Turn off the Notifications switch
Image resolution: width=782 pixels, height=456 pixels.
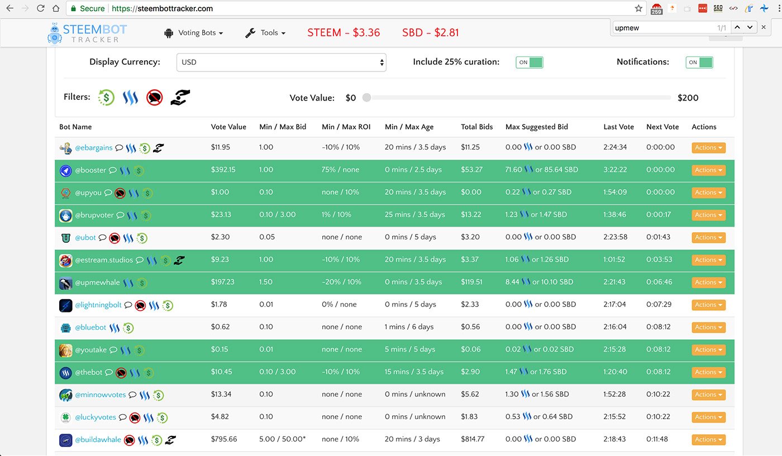coord(699,62)
